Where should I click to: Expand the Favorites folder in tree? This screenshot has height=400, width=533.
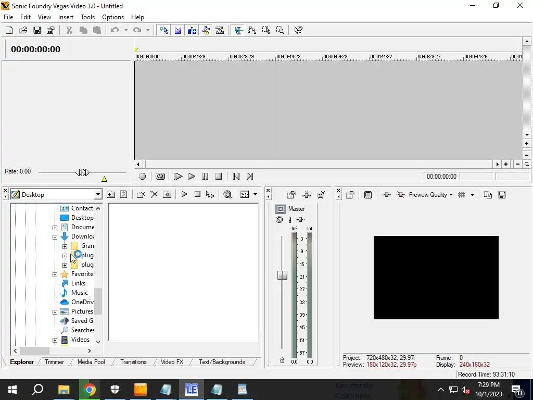point(55,274)
